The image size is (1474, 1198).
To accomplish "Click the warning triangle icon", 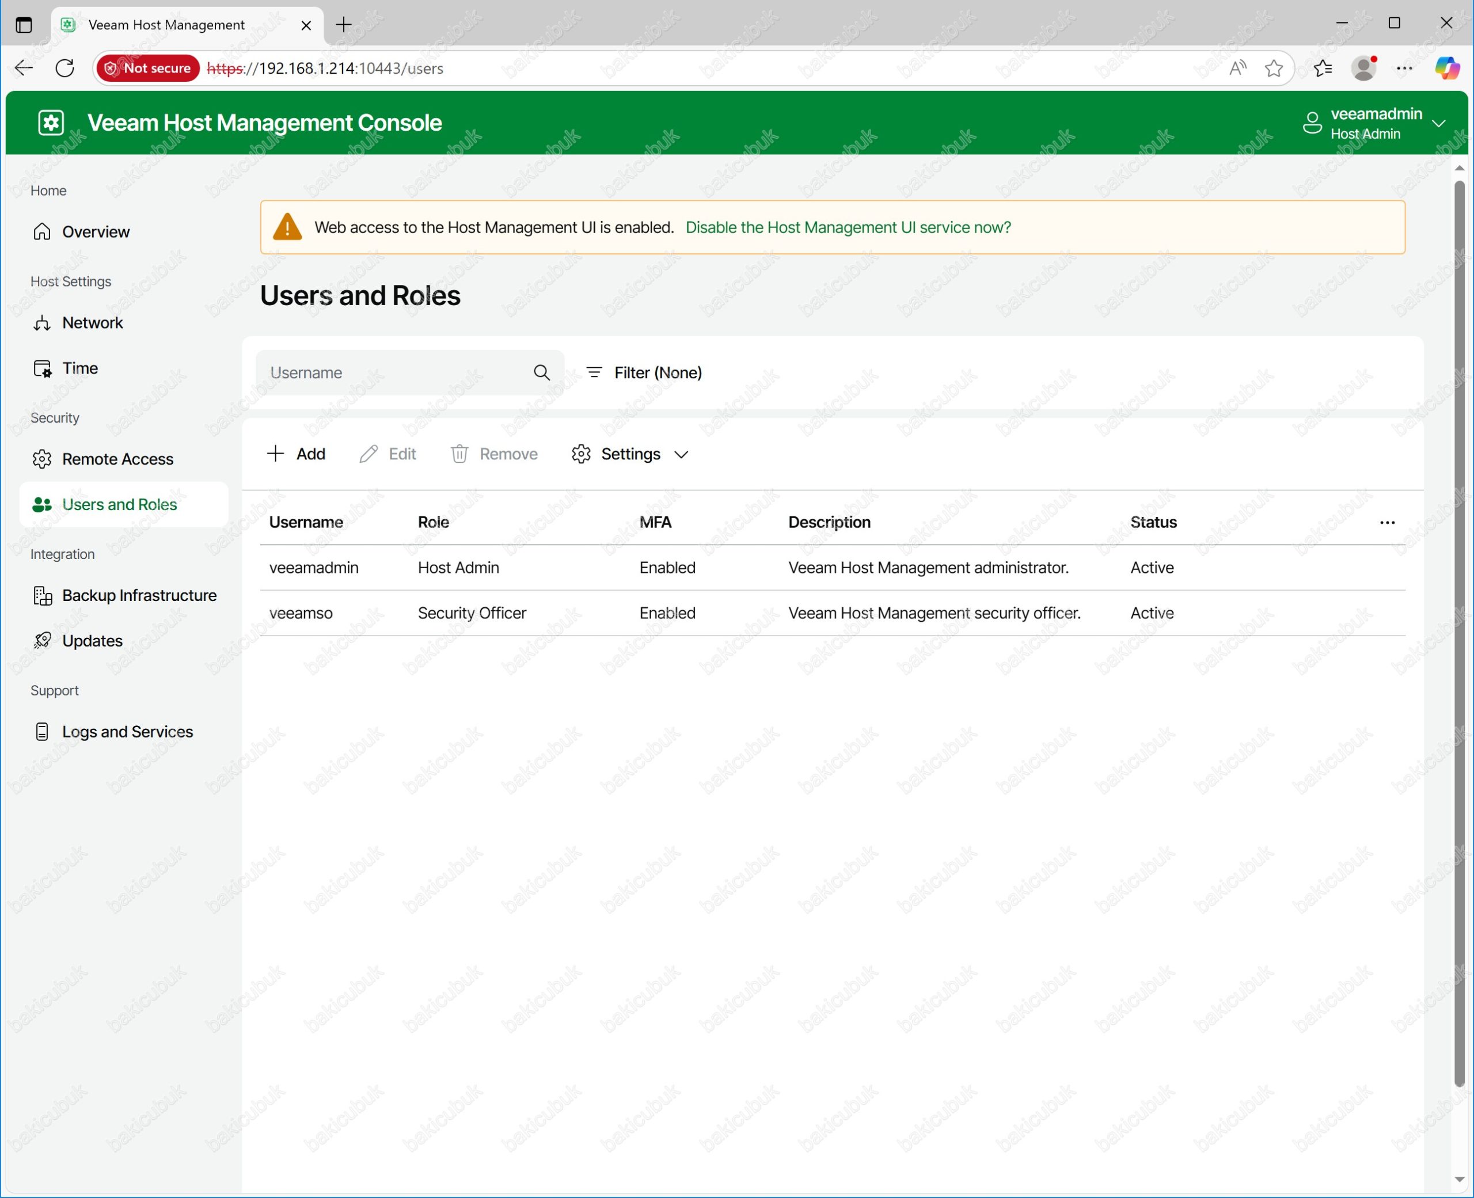I will click(287, 227).
